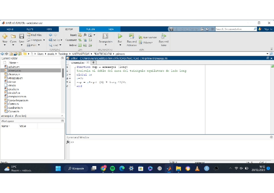Click the Run and Time icon

(163, 36)
